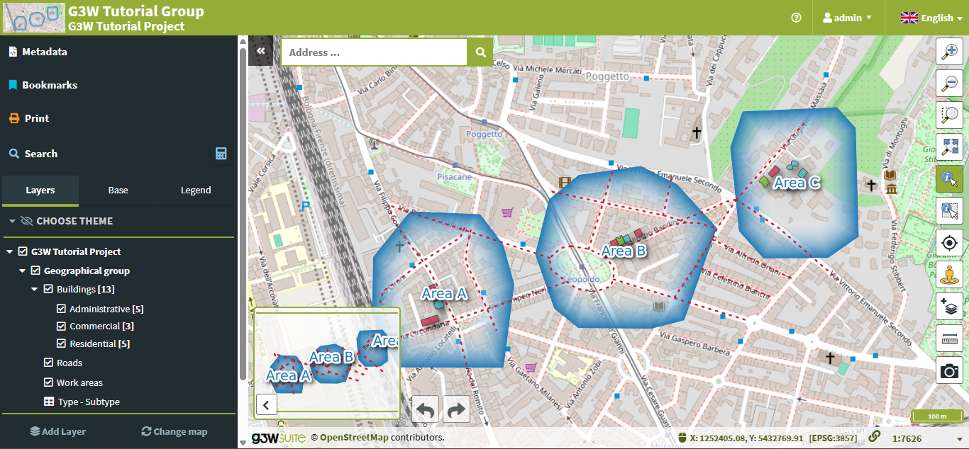Collapse the overview map with arrow button
Viewport: 969px width, 449px height.
pos(266,405)
